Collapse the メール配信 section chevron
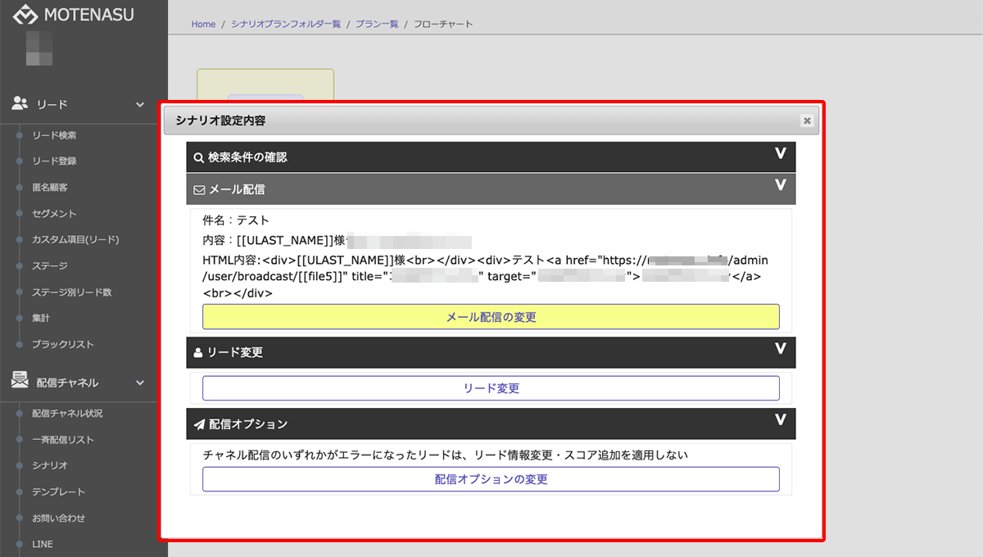The height and width of the screenshot is (557, 983). point(780,186)
